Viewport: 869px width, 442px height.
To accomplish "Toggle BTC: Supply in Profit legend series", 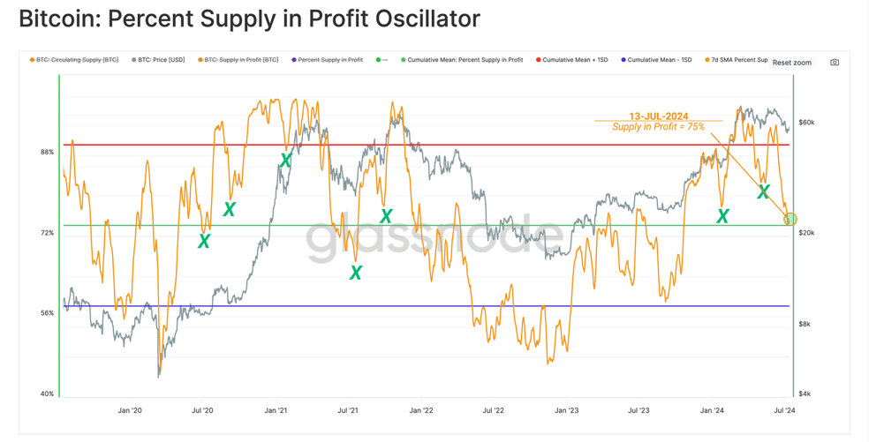I will (238, 60).
